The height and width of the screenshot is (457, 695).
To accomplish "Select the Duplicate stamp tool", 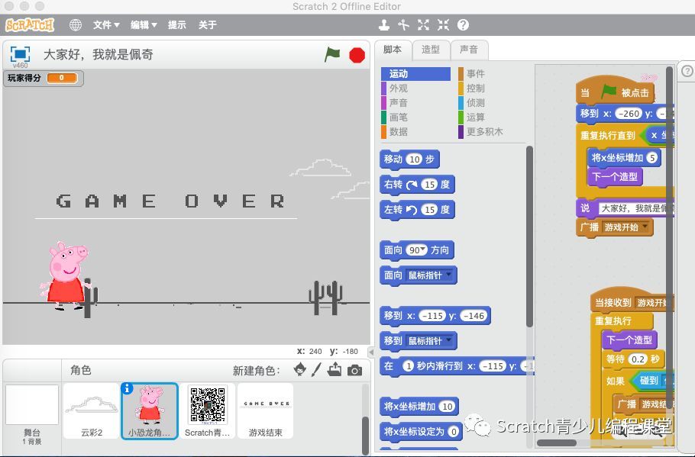I will point(384,25).
